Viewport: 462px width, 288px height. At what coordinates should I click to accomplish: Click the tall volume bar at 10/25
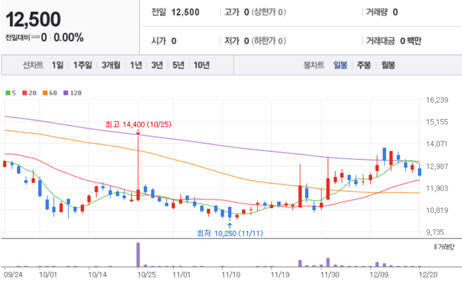pyautogui.click(x=138, y=255)
